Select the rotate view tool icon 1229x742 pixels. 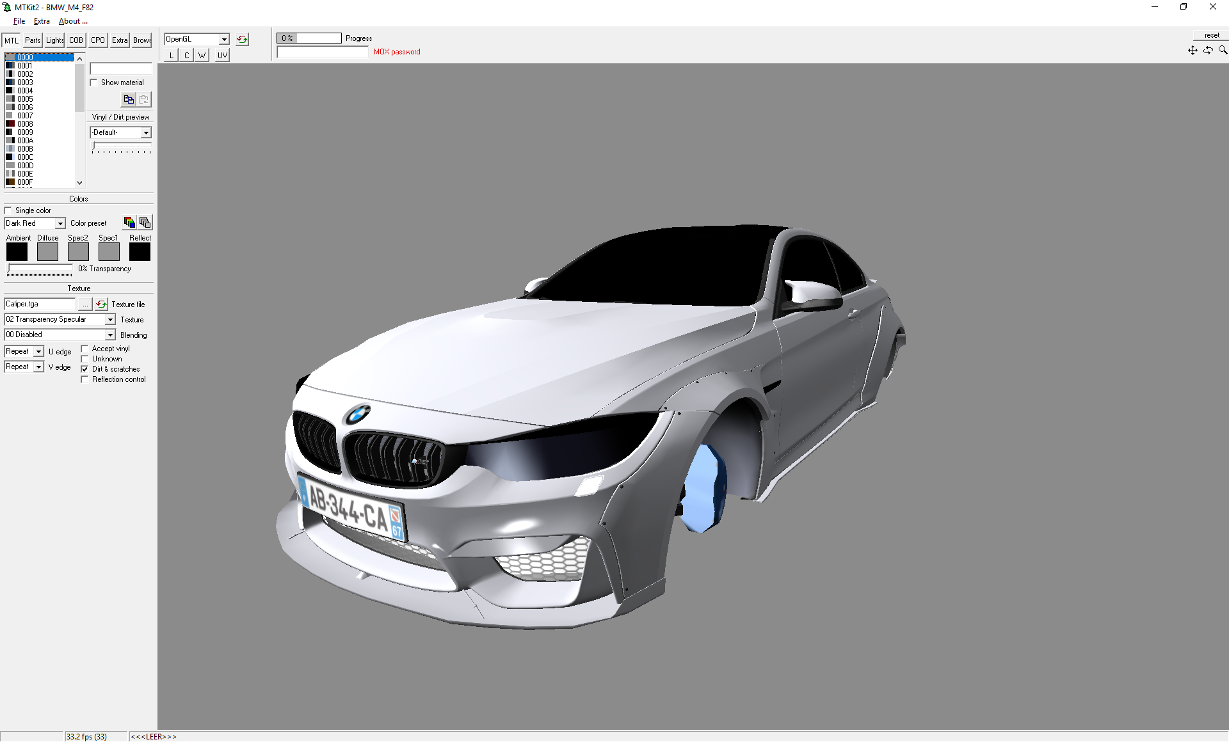1208,50
